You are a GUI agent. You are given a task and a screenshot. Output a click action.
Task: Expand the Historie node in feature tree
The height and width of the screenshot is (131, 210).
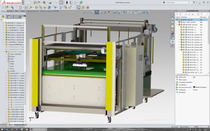point(6,57)
